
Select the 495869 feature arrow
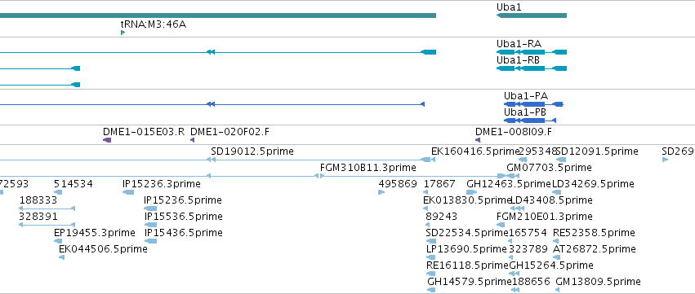tap(381, 192)
